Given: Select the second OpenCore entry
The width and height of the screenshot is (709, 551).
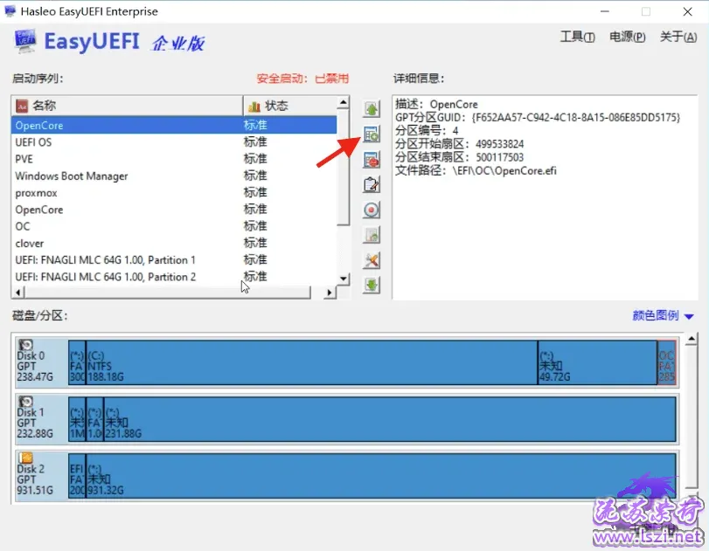Looking at the screenshot, I should point(174,210).
